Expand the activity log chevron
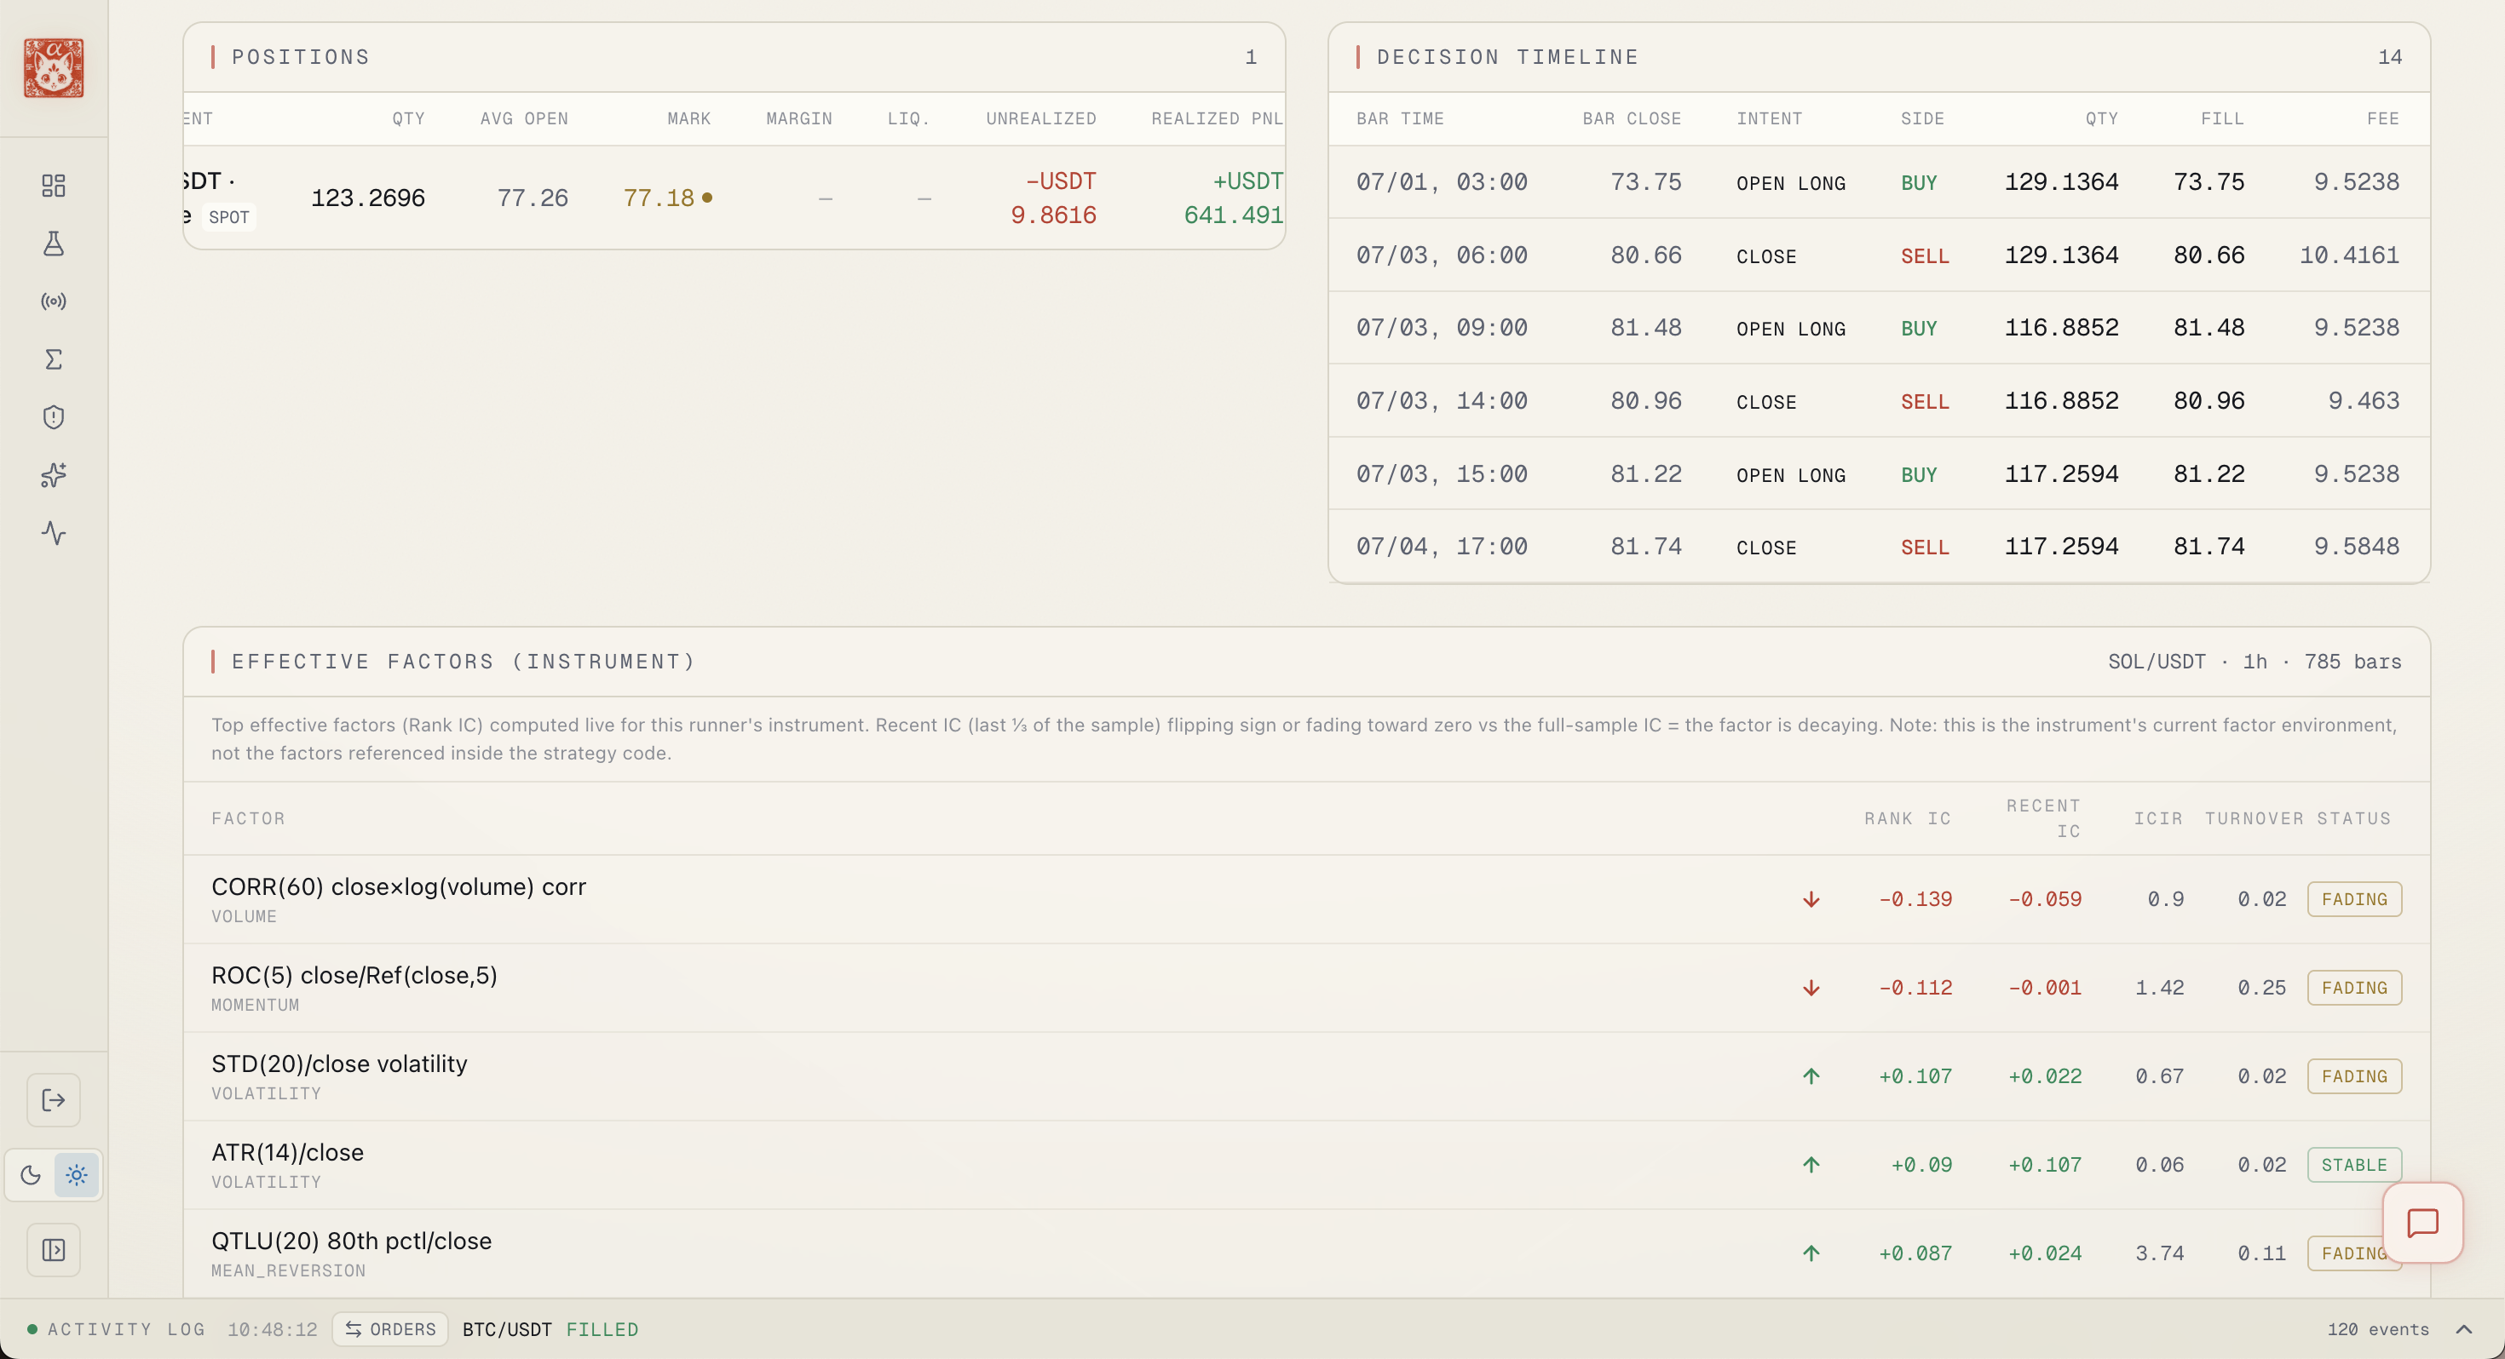 pyautogui.click(x=2464, y=1329)
